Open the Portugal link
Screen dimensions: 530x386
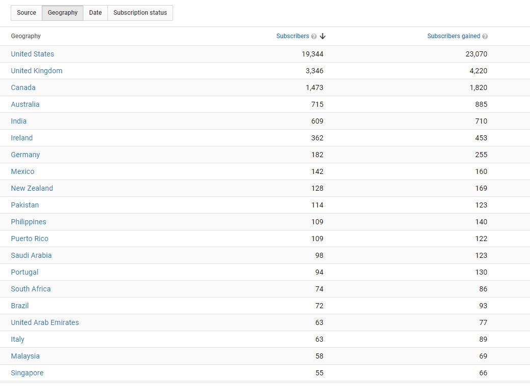24,272
